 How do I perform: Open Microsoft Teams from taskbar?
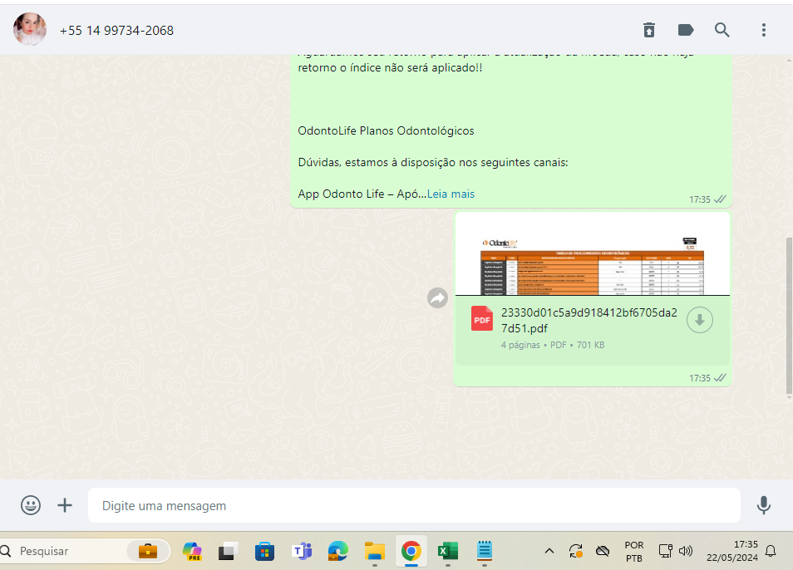pyautogui.click(x=302, y=551)
